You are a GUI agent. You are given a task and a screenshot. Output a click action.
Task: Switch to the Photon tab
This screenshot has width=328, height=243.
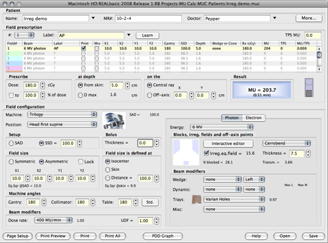pyautogui.click(x=232, y=118)
